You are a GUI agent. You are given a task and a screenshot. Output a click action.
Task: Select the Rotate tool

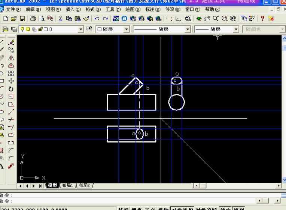(11, 89)
